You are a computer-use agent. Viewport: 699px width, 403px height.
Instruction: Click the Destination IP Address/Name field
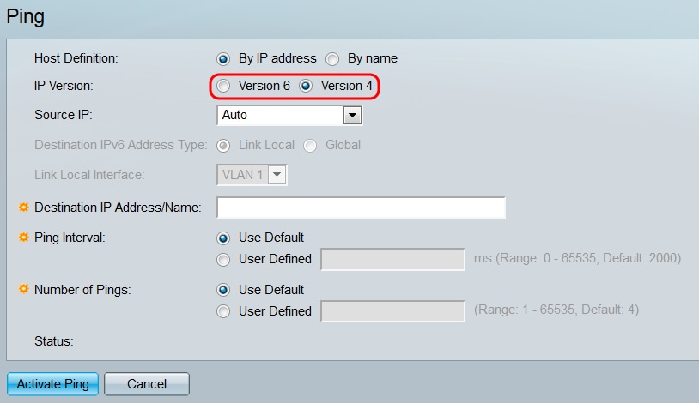(361, 208)
